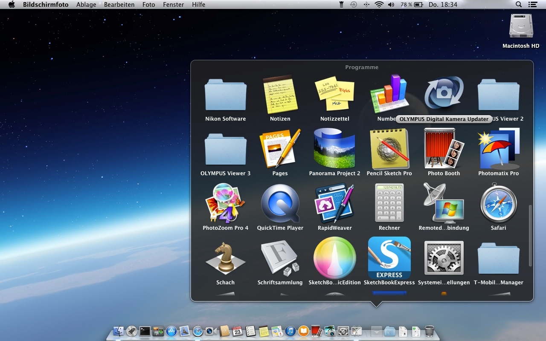Open Spotlight search magnifier
Viewport: 546px width, 341px height.
click(519, 5)
